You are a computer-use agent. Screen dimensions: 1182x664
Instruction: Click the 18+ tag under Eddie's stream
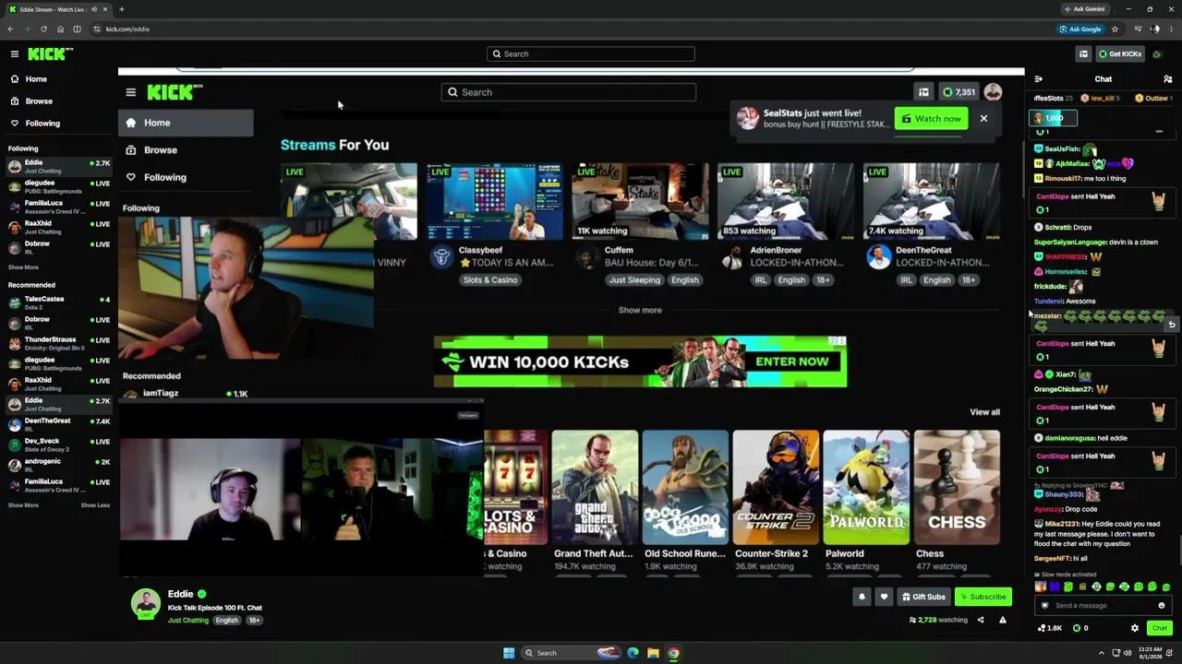(x=254, y=621)
